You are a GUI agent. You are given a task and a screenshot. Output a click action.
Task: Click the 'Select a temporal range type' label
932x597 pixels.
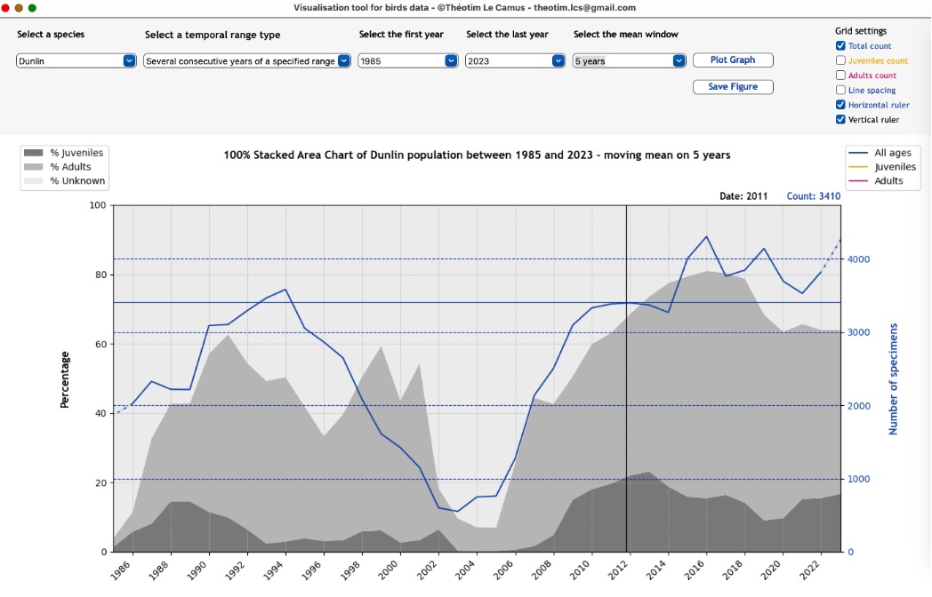pyautogui.click(x=213, y=35)
